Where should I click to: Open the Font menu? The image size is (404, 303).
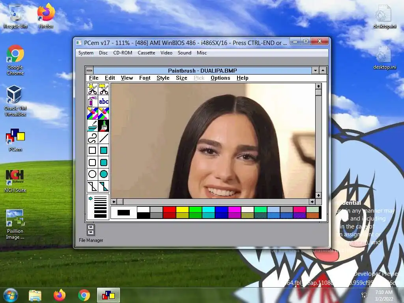[x=145, y=78]
